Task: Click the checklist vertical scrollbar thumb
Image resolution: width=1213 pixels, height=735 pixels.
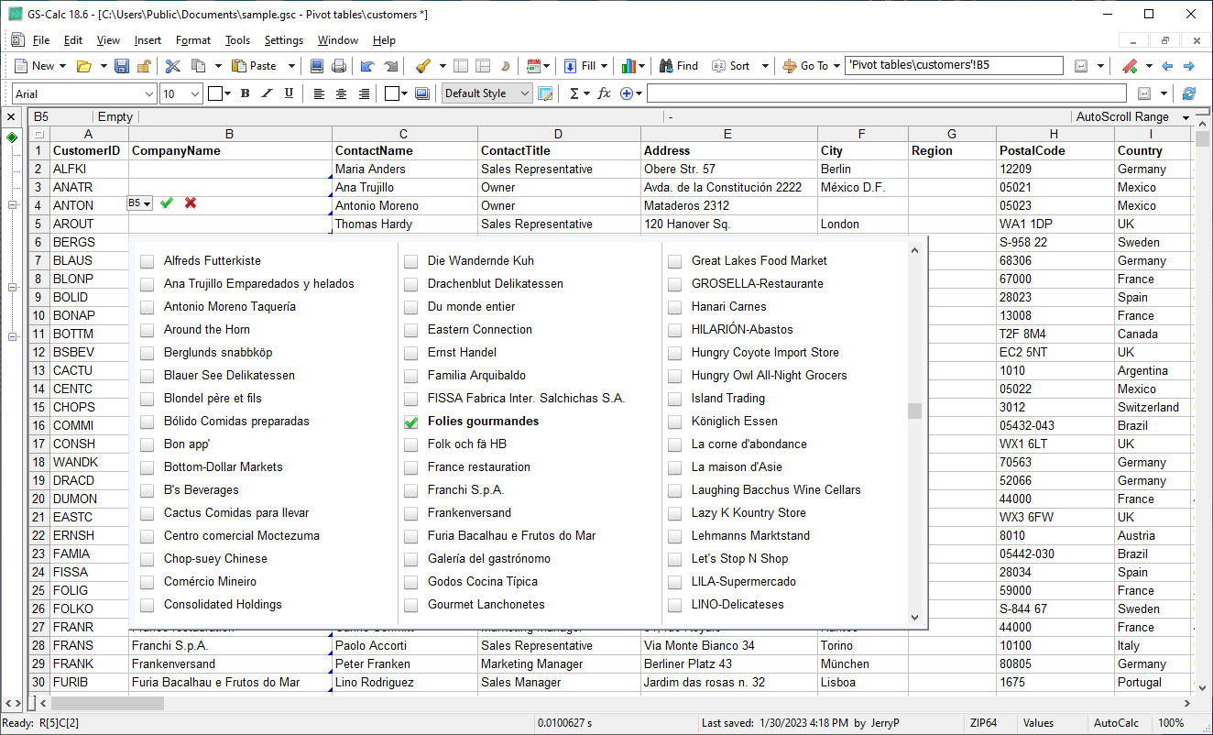Action: tap(914, 411)
